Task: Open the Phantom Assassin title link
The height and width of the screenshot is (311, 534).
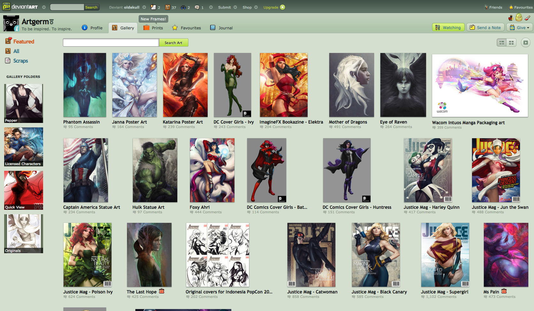Action: coord(81,122)
